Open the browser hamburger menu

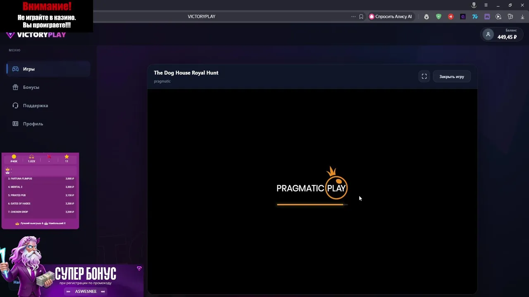click(x=486, y=5)
